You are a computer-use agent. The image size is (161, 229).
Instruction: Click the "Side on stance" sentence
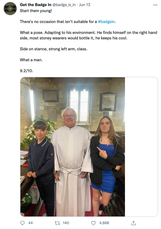tap(53, 49)
